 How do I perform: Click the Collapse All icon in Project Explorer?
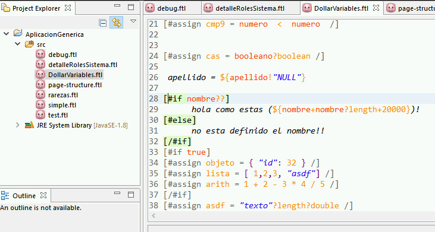click(x=102, y=23)
